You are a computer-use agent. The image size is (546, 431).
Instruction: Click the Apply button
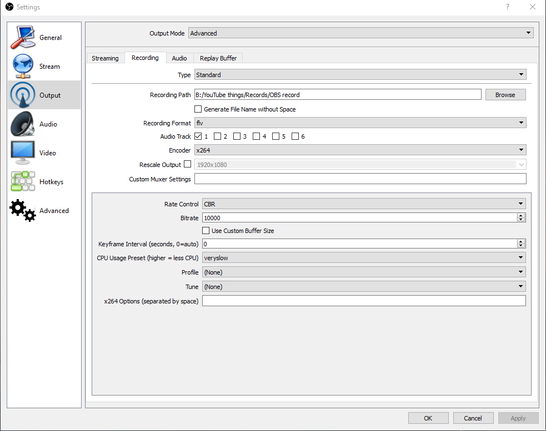click(518, 418)
